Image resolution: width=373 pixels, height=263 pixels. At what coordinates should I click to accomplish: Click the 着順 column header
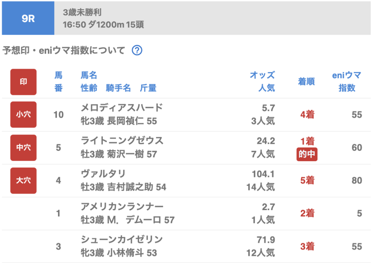[306, 82]
